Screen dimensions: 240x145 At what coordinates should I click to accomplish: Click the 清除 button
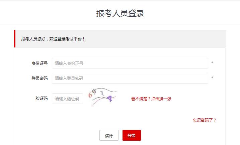click(x=109, y=135)
